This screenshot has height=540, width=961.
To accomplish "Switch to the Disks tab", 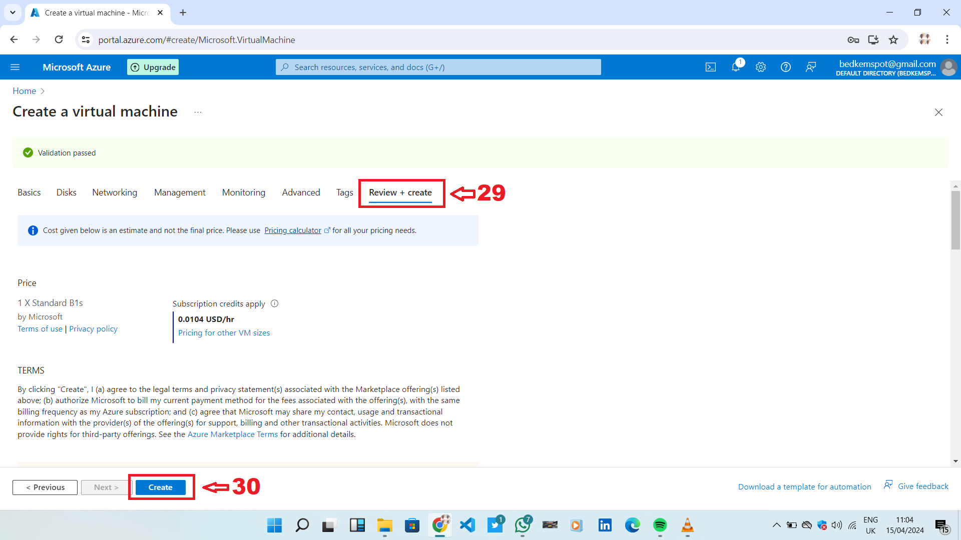I will pyautogui.click(x=66, y=192).
